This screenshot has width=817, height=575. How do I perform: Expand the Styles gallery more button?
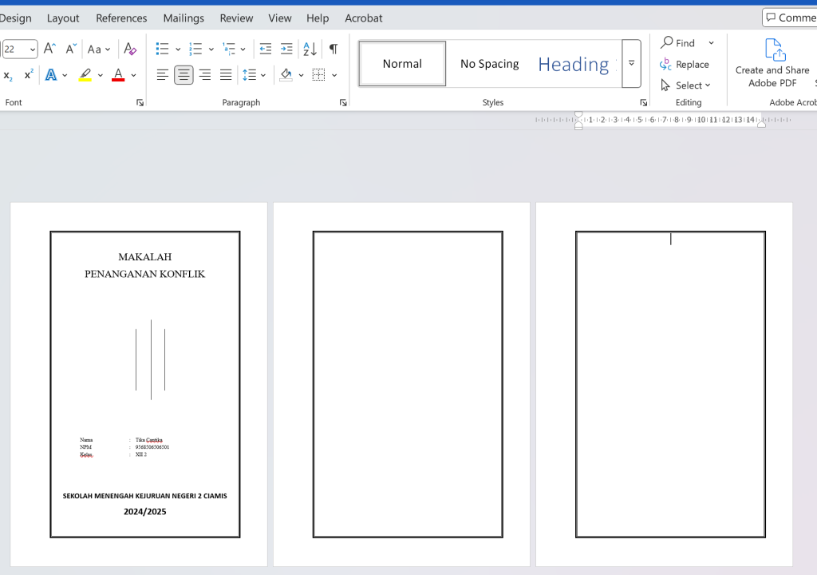631,64
